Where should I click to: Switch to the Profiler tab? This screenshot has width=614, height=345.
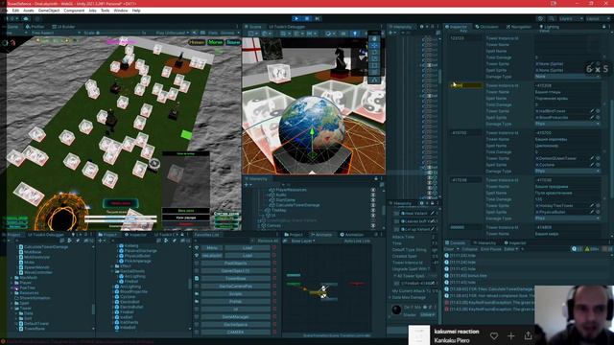click(x=35, y=27)
